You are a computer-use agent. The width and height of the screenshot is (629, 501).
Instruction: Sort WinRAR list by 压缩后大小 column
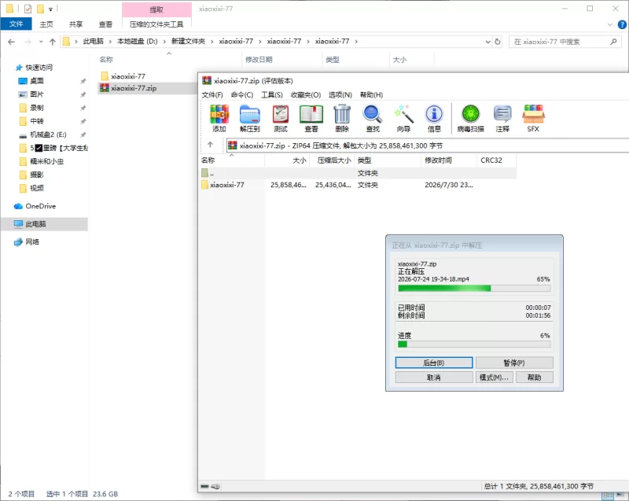(333, 160)
